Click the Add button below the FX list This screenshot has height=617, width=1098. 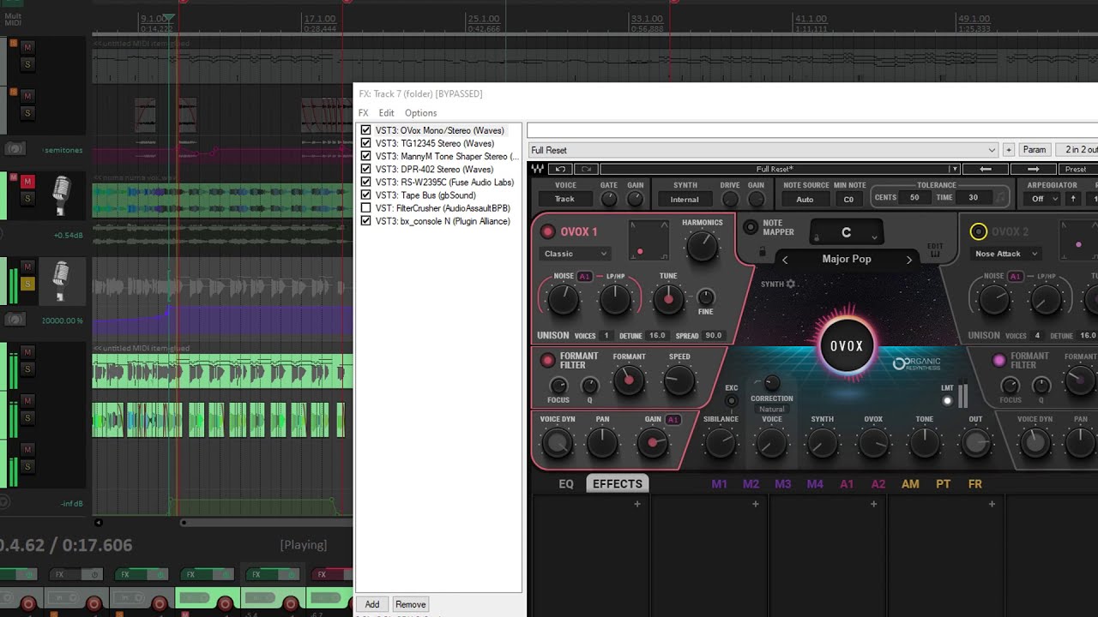click(x=372, y=604)
